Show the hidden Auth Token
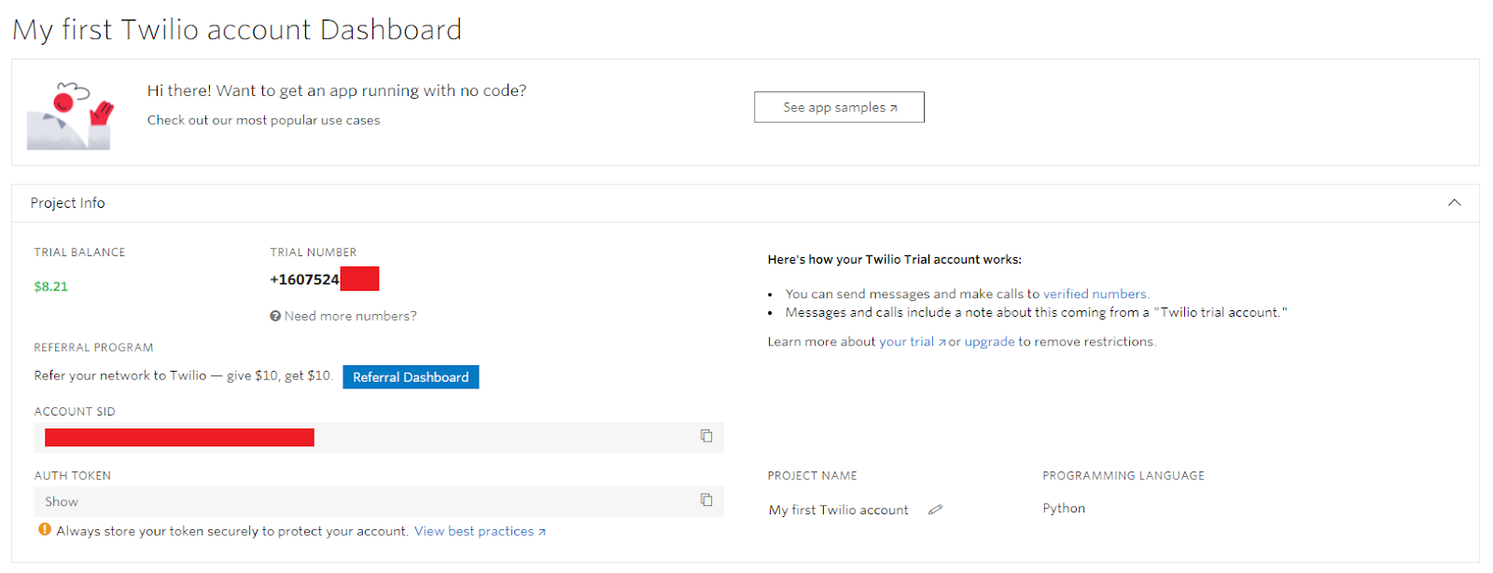Viewport: 1493px width, 573px height. (x=62, y=501)
